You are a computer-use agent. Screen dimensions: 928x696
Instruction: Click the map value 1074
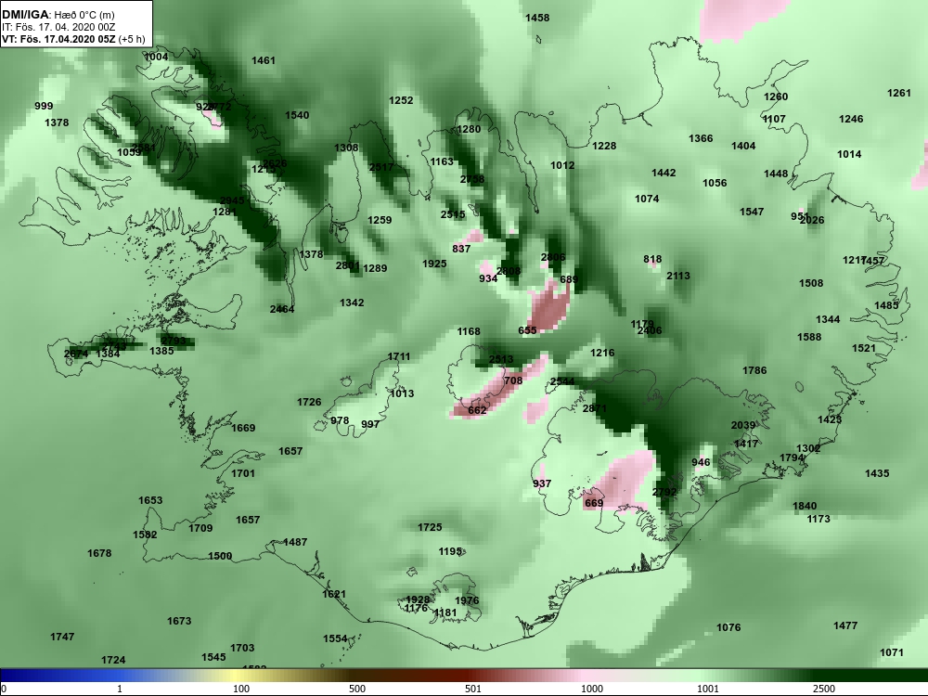(x=647, y=199)
